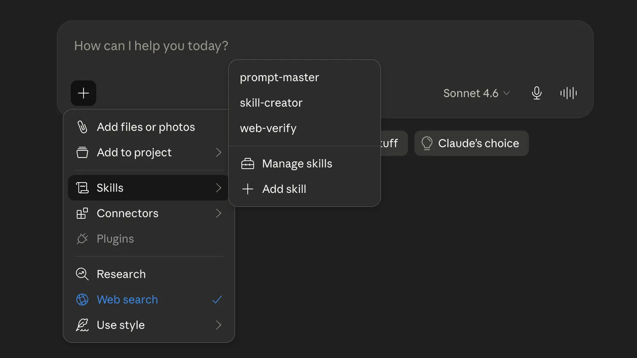637x358 pixels.
Task: Choose the Use style menu entry
Action: tap(149, 325)
